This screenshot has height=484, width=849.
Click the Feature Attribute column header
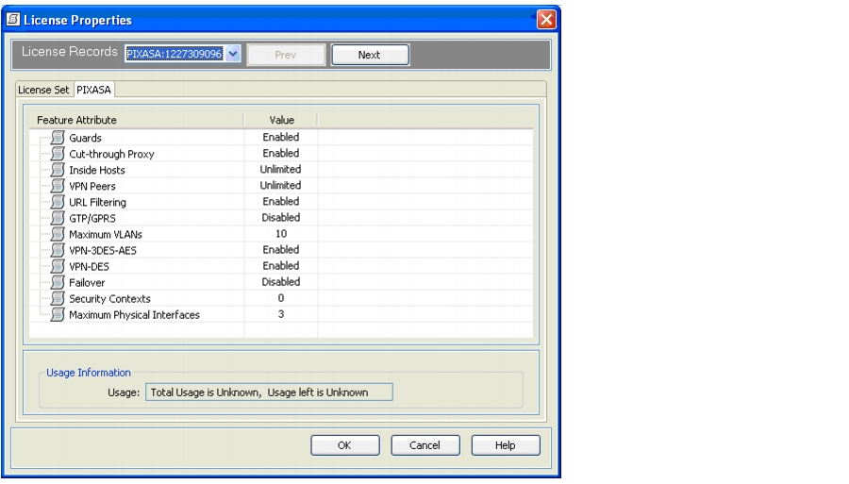click(76, 120)
